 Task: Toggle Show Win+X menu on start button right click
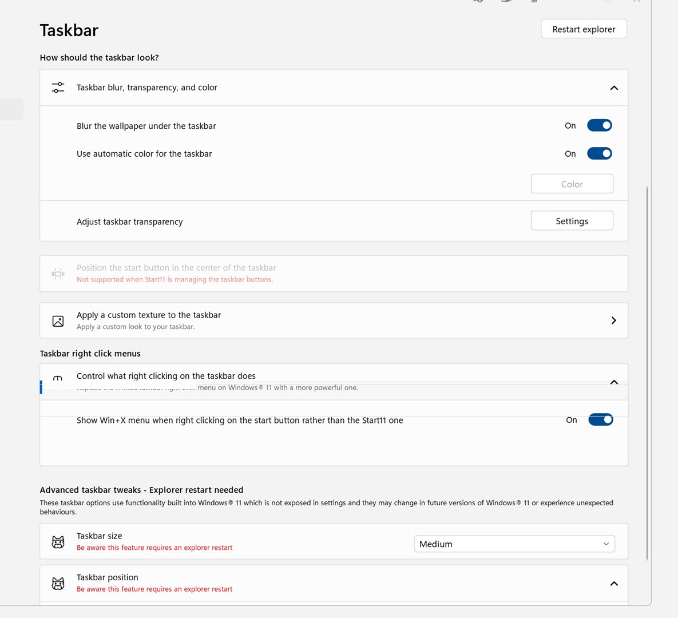pos(600,419)
